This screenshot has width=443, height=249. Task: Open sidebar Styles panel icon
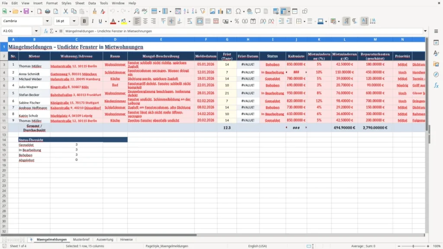pyautogui.click(x=436, y=53)
